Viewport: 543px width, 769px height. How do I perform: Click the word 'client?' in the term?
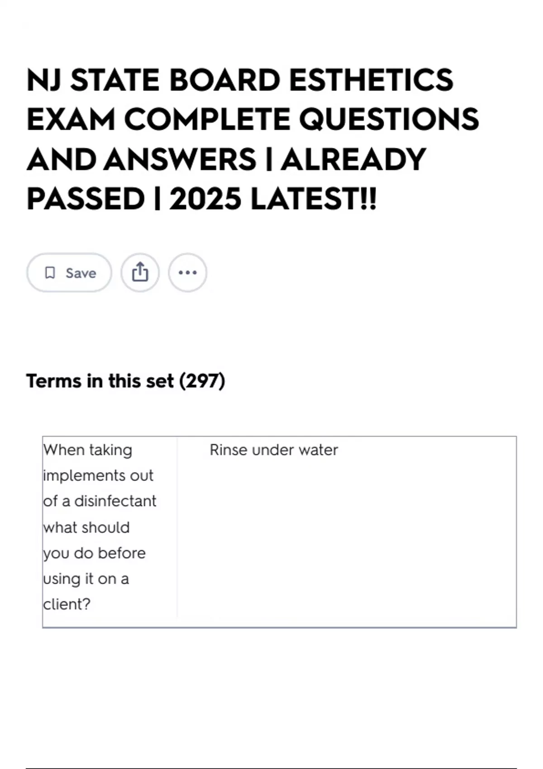pos(67,604)
